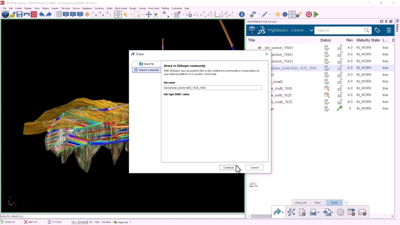Screen dimensions: 400x225
Task: Close the Share dialog
Action: tap(267, 54)
